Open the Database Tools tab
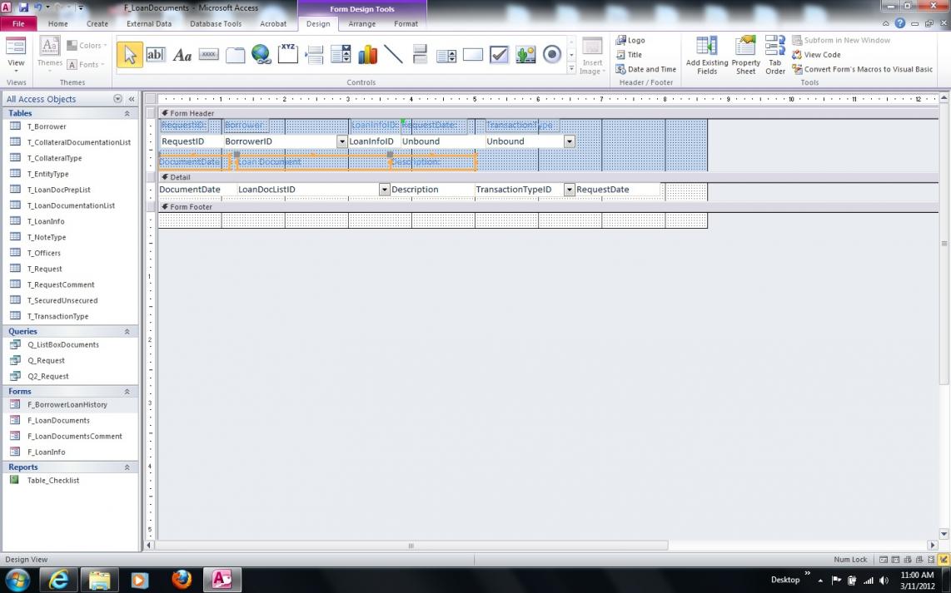Screen dimensions: 951x593 coord(216,23)
